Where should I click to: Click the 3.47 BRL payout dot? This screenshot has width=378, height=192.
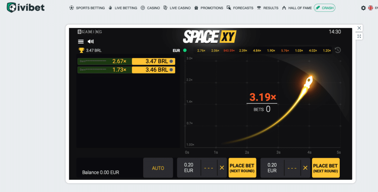click(x=171, y=62)
